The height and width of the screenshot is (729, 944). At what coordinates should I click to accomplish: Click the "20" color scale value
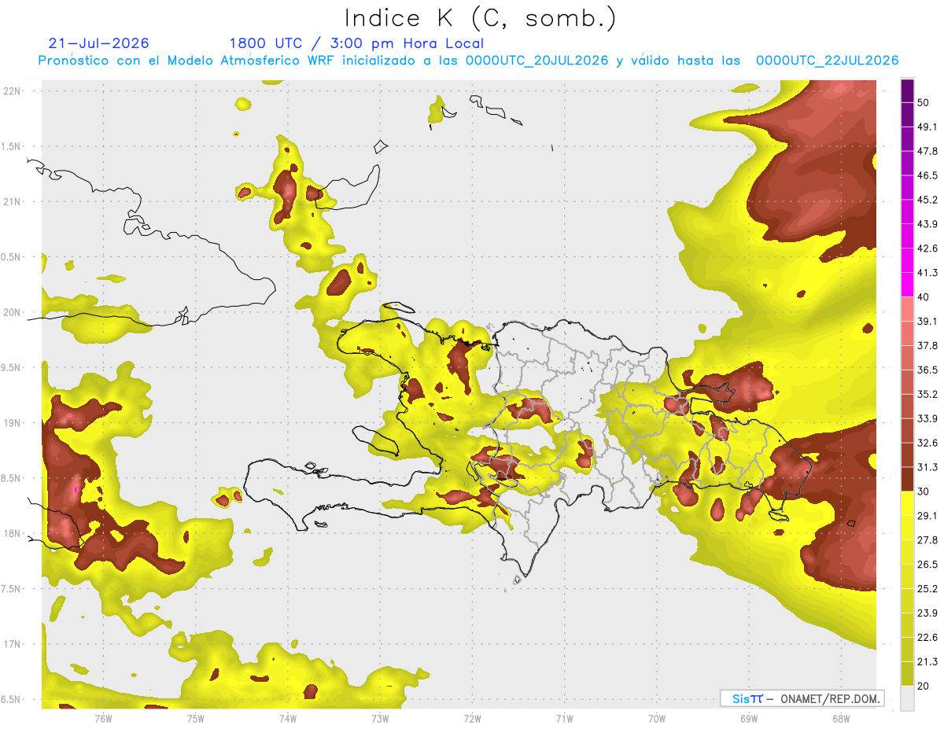(x=924, y=686)
